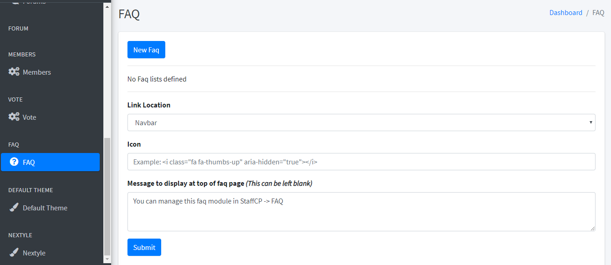Click the New Faq button
Screen dimensions: 611x265
[146, 49]
